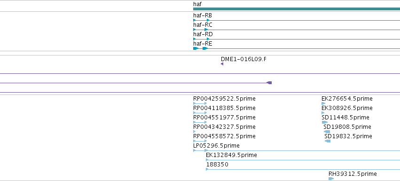Screen dimensions: 400x181
Task: Click the LP05296.5prime label
Action: [x=216, y=146]
